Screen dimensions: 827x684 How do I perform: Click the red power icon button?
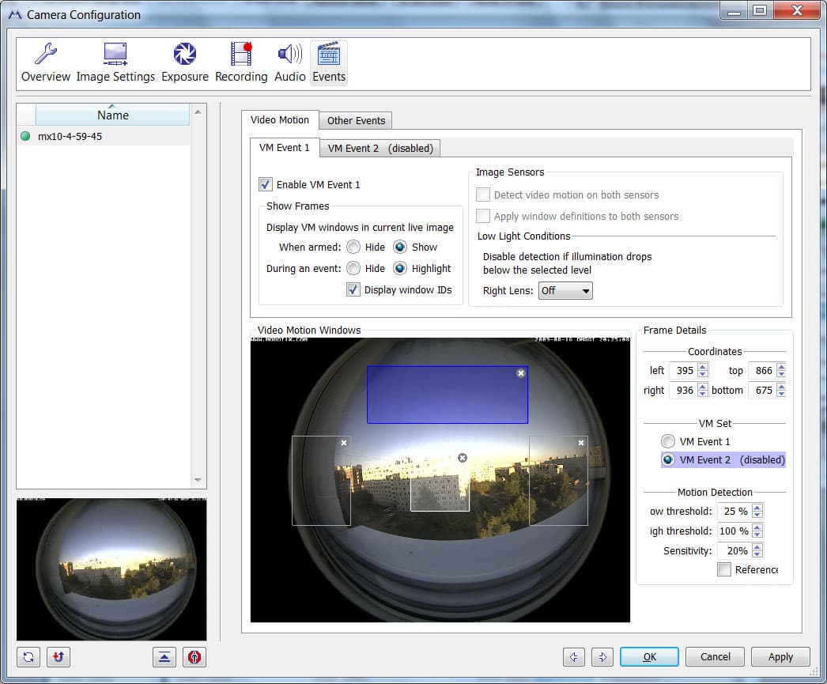click(194, 657)
